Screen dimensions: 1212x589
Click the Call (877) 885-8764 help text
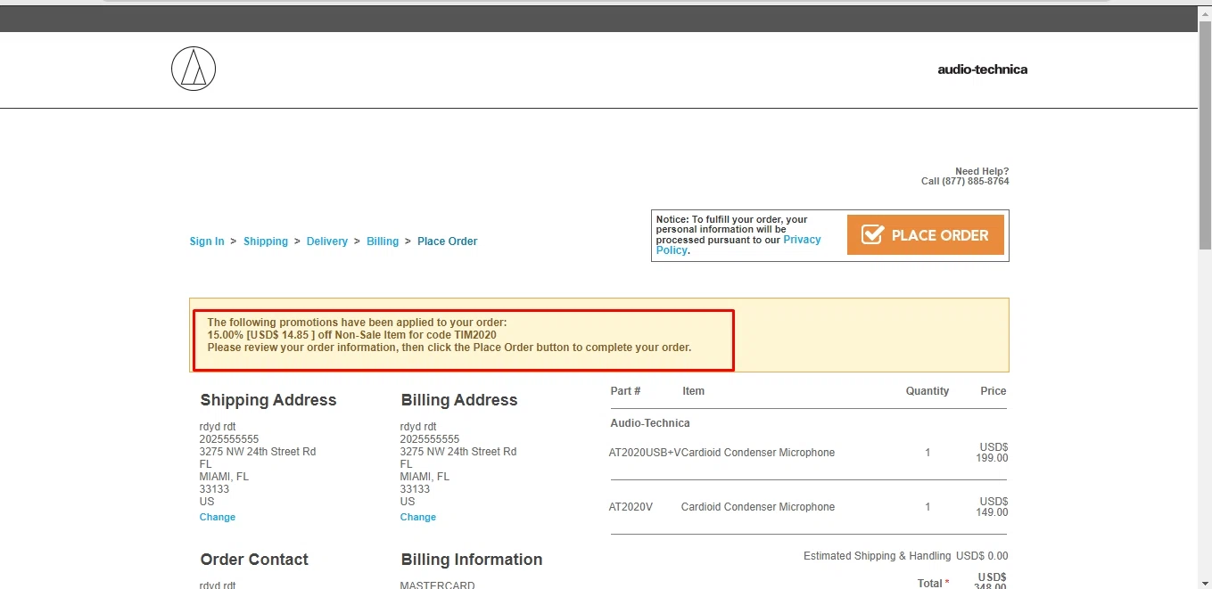(965, 181)
